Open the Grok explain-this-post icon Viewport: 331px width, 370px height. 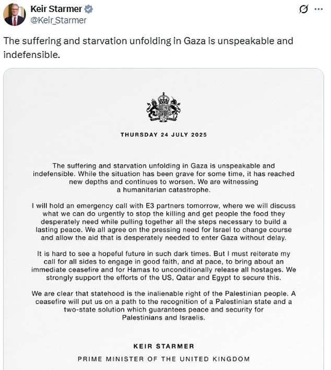pyautogui.click(x=304, y=9)
